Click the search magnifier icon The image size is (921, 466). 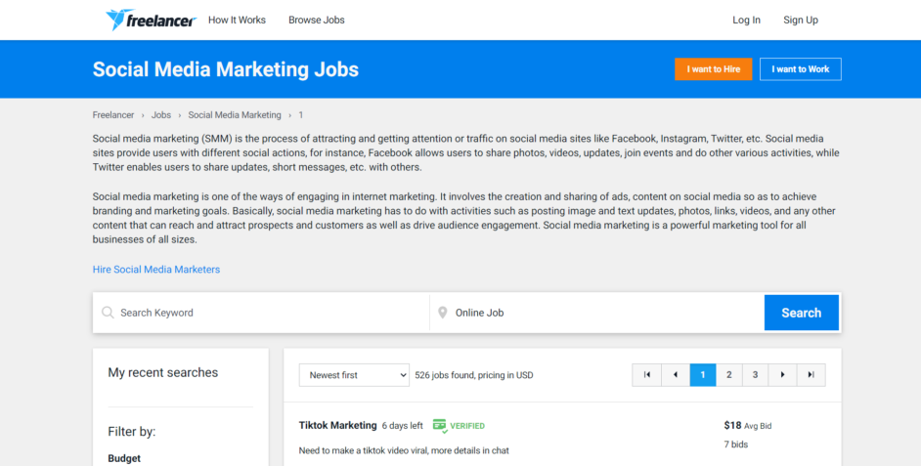pyautogui.click(x=108, y=313)
